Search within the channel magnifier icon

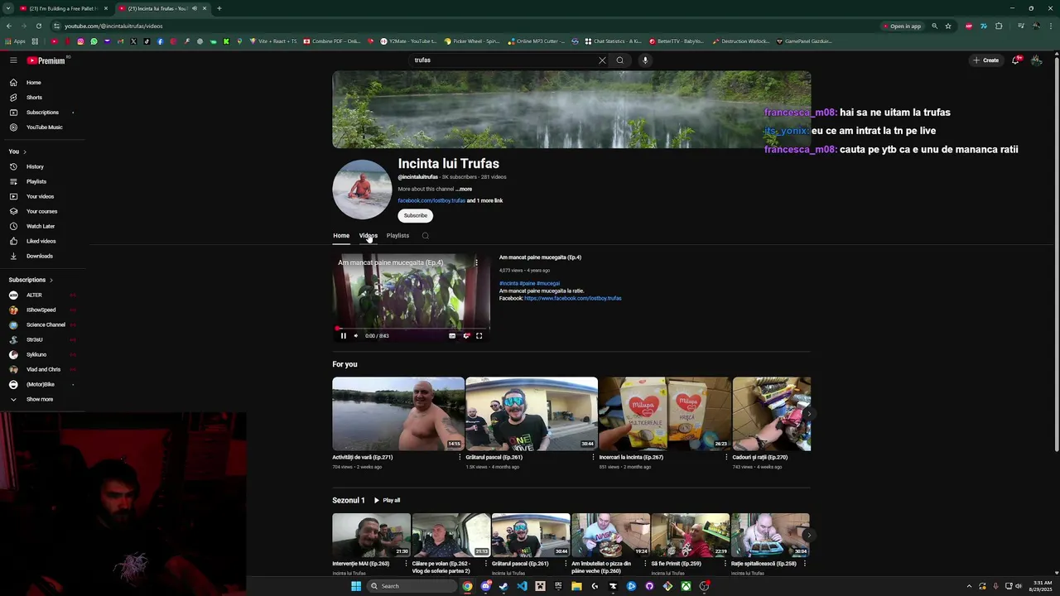[x=425, y=236]
